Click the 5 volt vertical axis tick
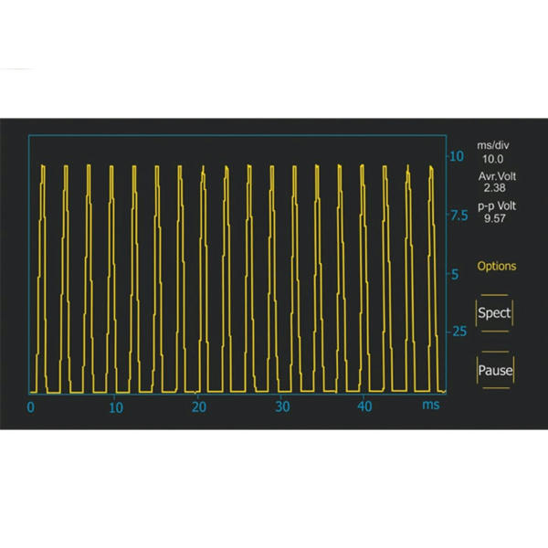Viewport: 548px width, 548px height. tap(455, 274)
